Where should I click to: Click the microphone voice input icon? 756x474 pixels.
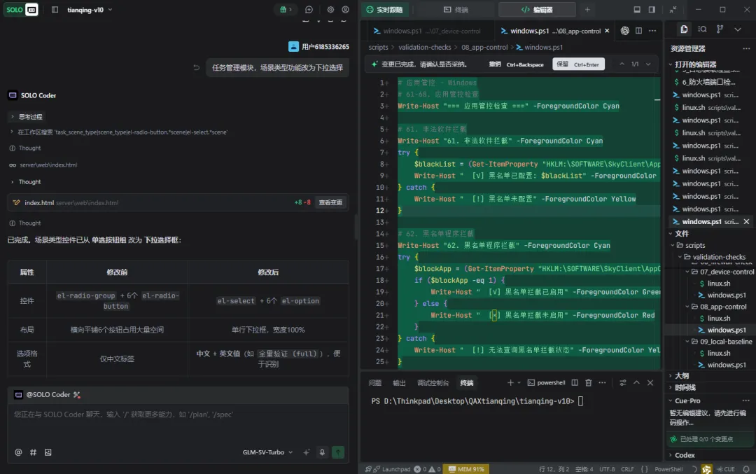tap(322, 452)
